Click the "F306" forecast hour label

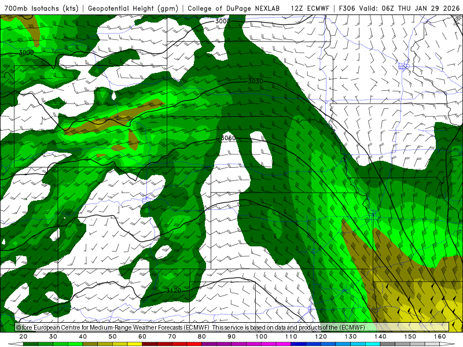click(347, 8)
